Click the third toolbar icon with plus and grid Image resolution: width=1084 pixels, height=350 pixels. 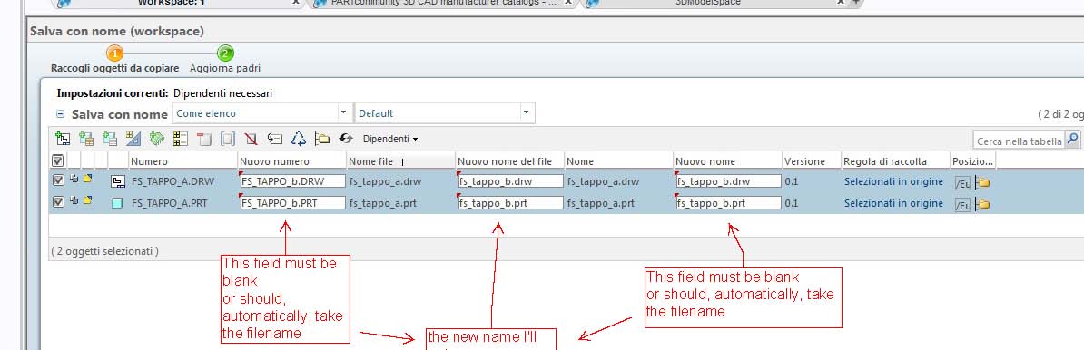(x=109, y=139)
